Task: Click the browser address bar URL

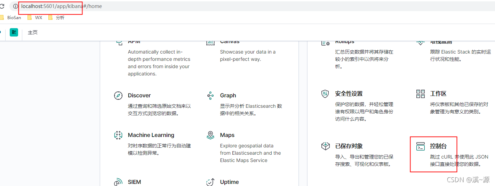Action: tap(62, 6)
